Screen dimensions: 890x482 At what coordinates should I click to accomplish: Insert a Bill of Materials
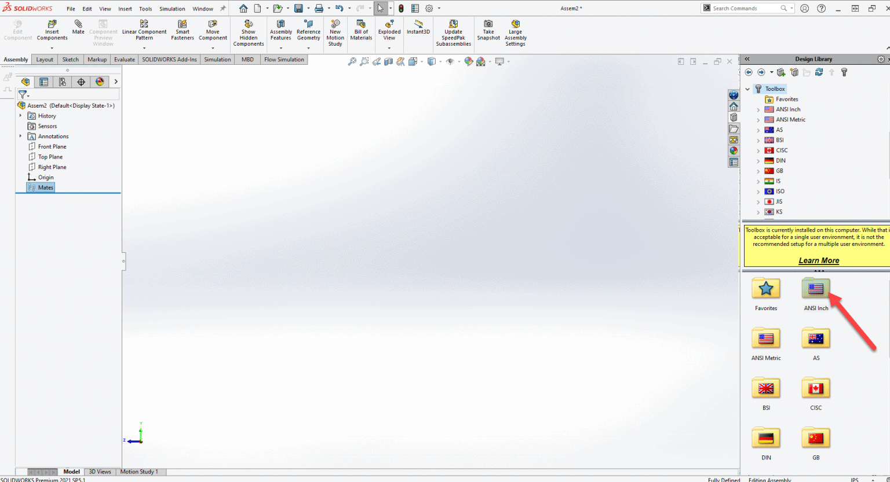click(x=361, y=30)
